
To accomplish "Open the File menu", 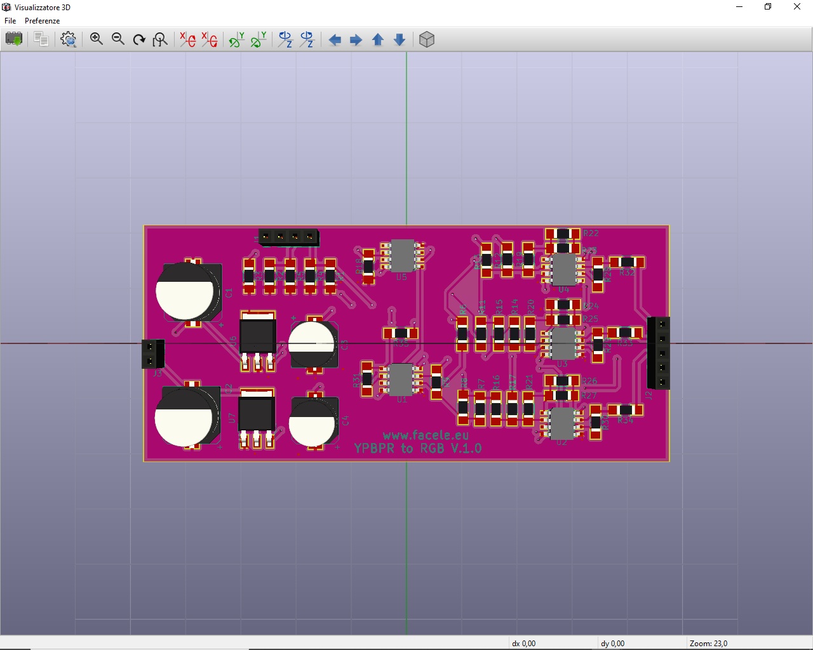I will pyautogui.click(x=10, y=21).
